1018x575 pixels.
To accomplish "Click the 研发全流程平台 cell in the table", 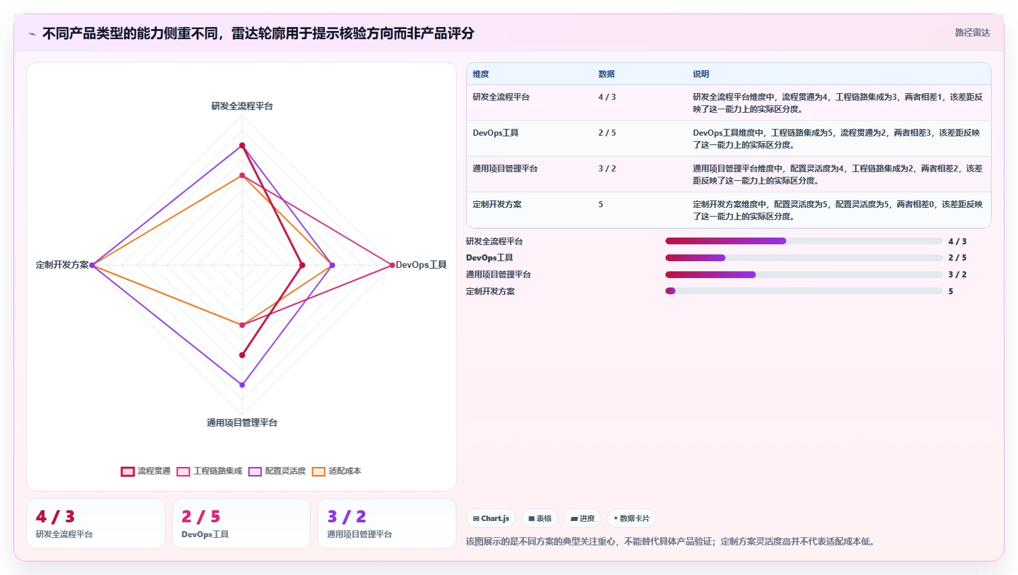I will coord(501,97).
